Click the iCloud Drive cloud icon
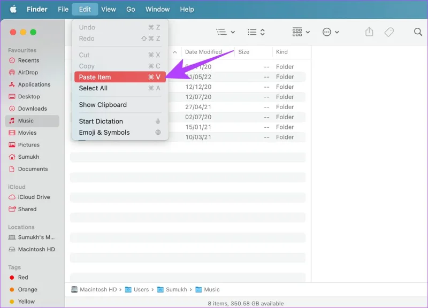 pyautogui.click(x=12, y=197)
